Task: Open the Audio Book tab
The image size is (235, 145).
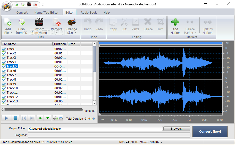Action: click(x=89, y=13)
